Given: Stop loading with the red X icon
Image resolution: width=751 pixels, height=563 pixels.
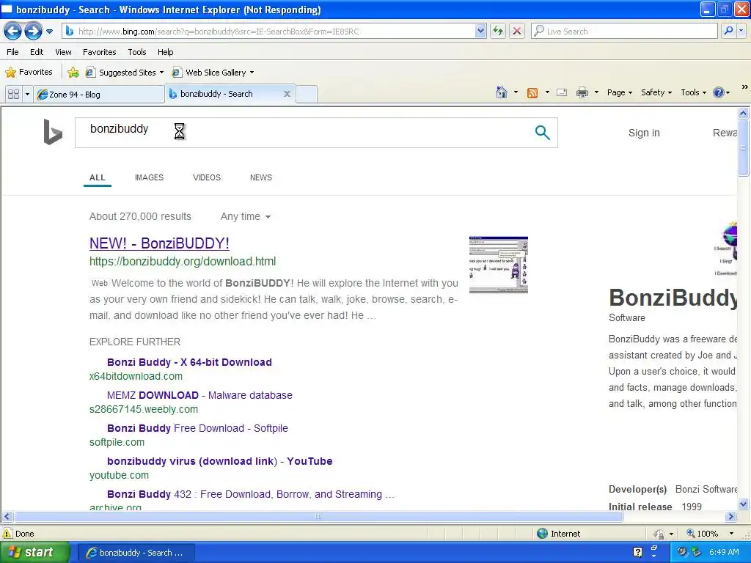Looking at the screenshot, I should click(x=517, y=32).
